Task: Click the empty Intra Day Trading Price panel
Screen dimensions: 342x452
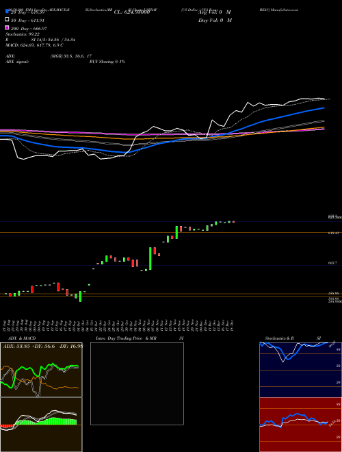Action: pos(137,384)
